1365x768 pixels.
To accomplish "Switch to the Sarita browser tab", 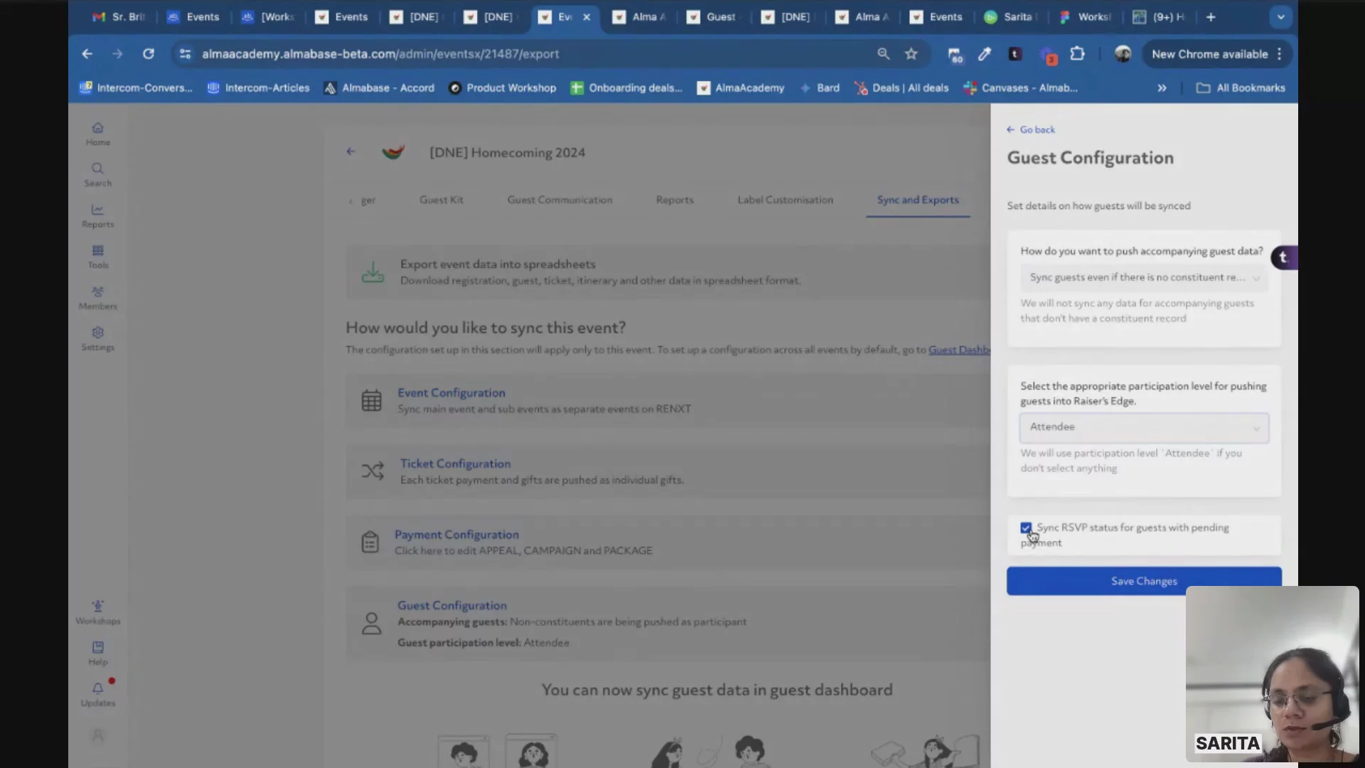I will [1010, 17].
